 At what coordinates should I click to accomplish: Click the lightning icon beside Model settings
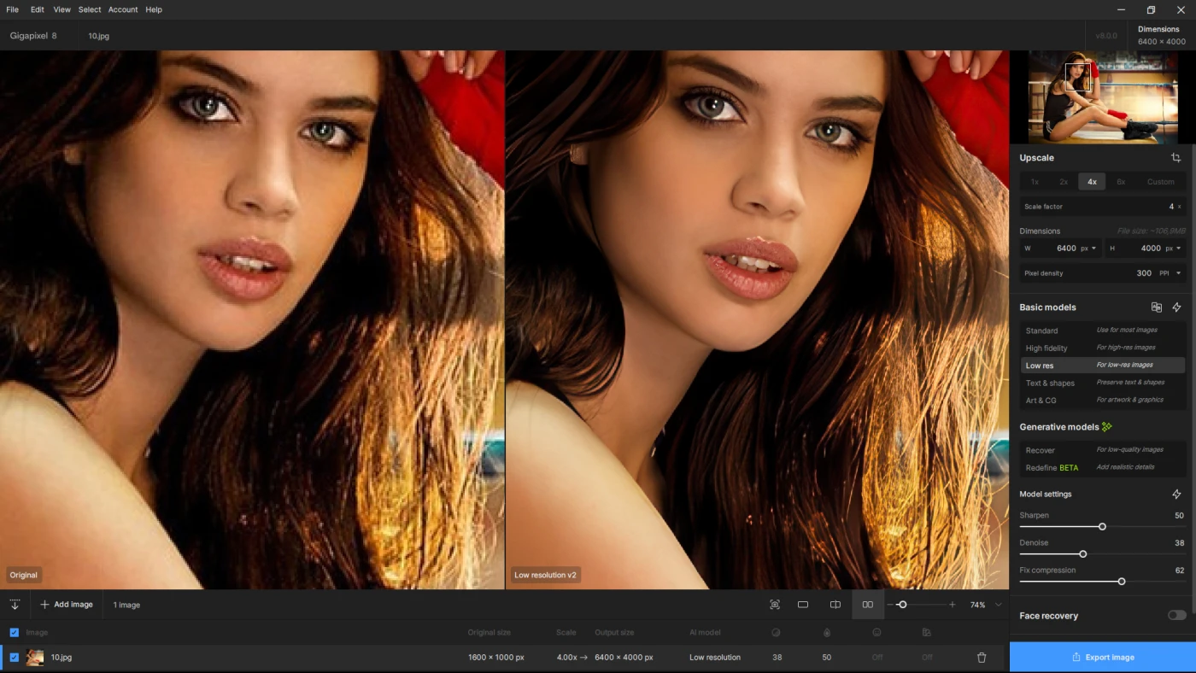point(1176,495)
